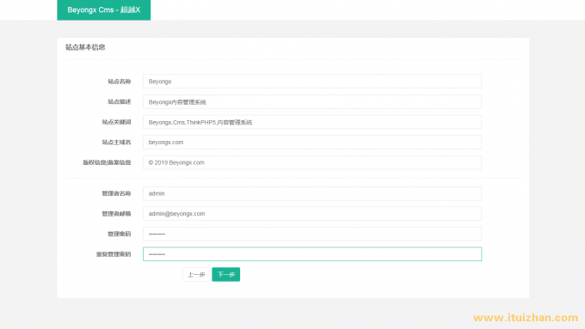Click the 站点主域名 label text
Image resolution: width=585 pixels, height=329 pixels.
tap(116, 142)
